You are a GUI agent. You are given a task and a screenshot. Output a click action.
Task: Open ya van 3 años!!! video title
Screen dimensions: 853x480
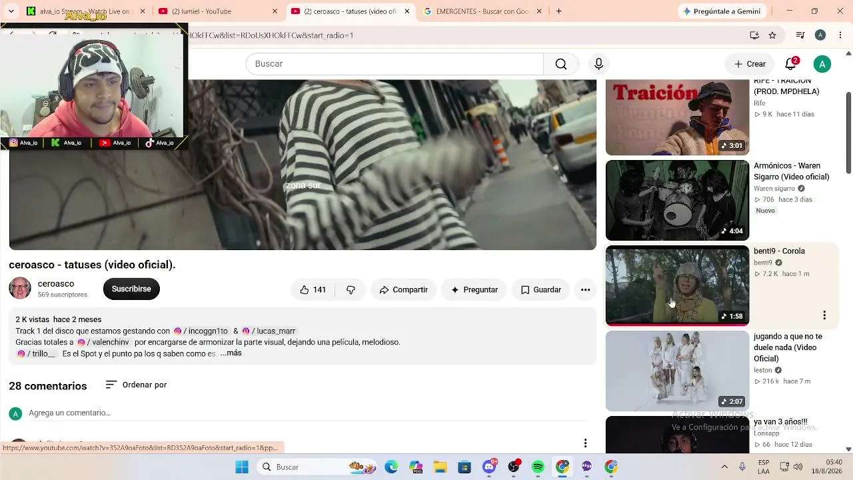pos(780,422)
